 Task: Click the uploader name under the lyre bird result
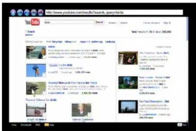pyautogui.click(x=56, y=93)
